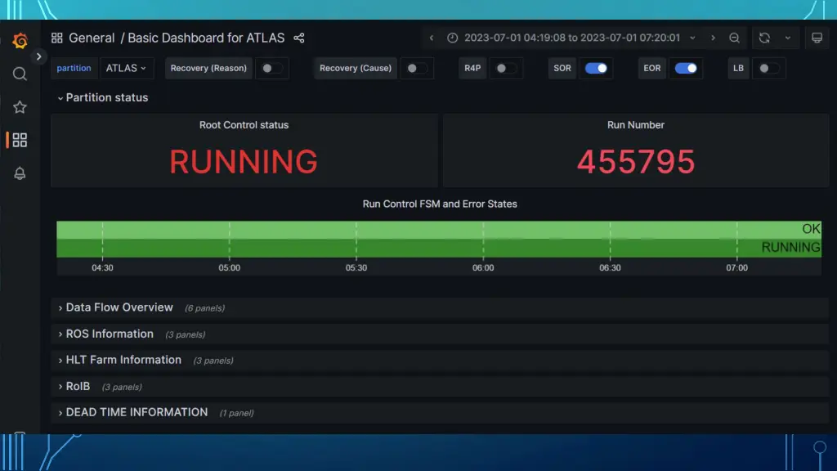Image resolution: width=837 pixels, height=471 pixels.
Task: Open the dashboards grid sidebar icon
Action: (20, 140)
